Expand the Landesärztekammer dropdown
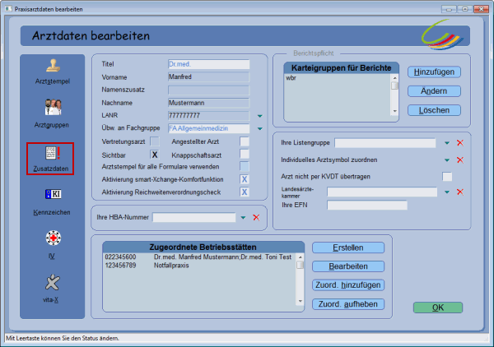Viewport: 494px width, 347px height. [x=447, y=192]
